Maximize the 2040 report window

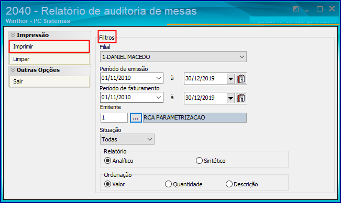coord(320,9)
